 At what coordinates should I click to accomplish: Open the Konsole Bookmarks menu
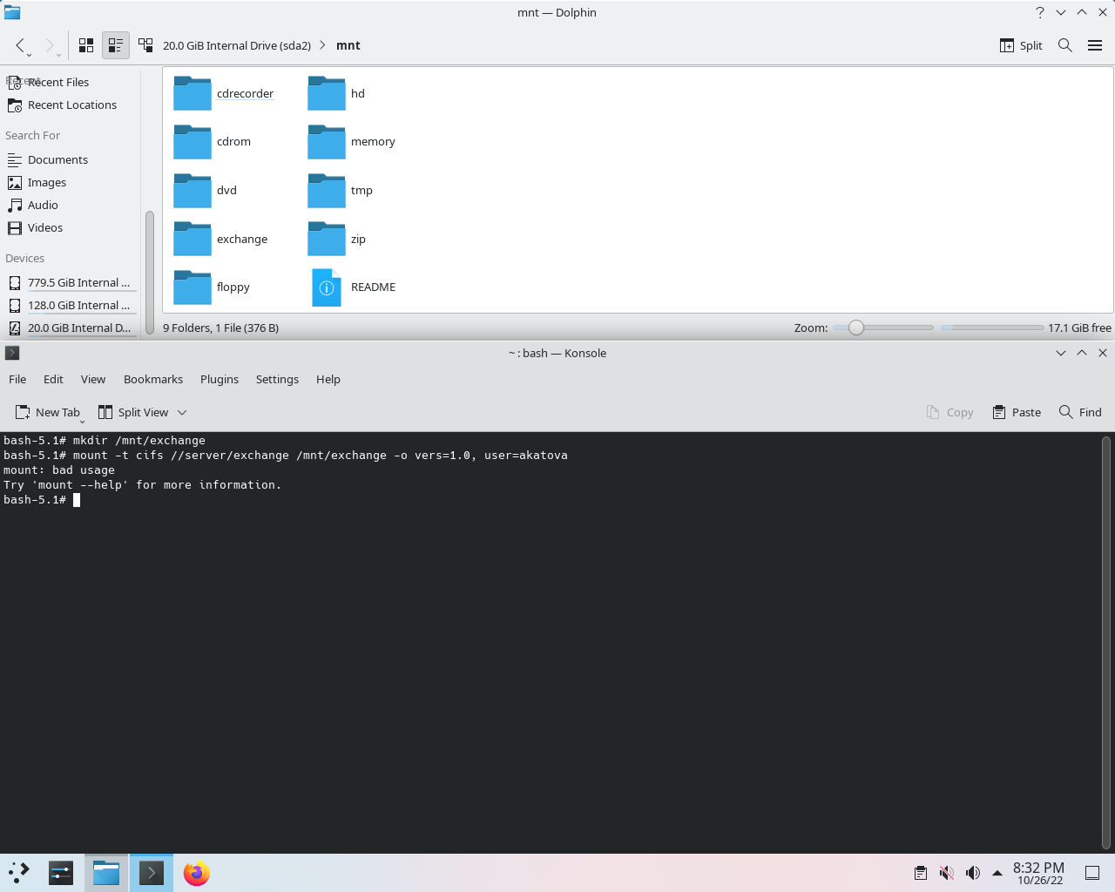pos(153,379)
